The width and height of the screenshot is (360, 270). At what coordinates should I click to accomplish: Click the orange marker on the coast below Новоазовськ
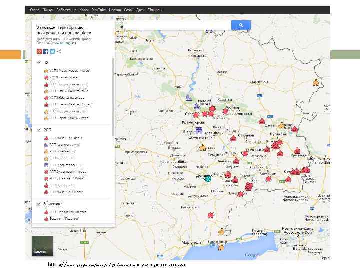(221, 247)
